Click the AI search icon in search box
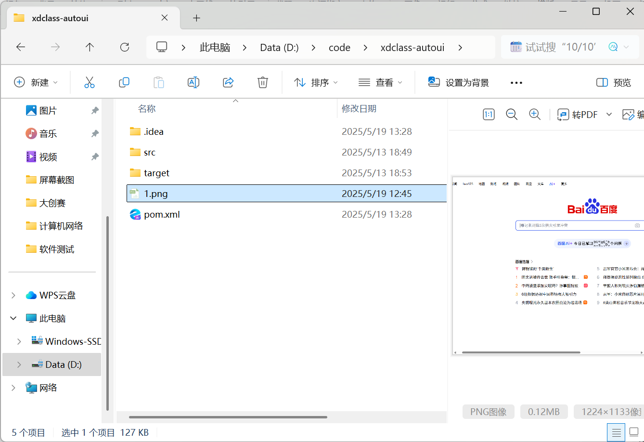 pyautogui.click(x=613, y=47)
